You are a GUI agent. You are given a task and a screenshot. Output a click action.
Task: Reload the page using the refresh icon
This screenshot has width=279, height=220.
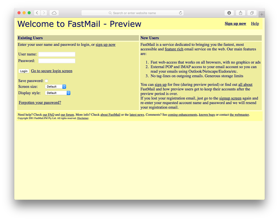tap(180, 13)
